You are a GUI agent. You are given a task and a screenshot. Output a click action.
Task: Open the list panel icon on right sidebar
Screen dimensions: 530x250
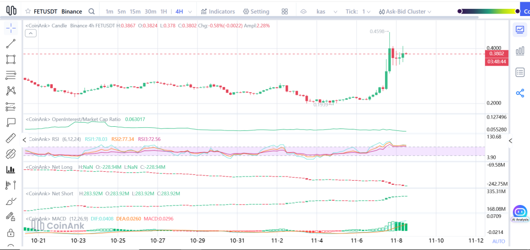pos(520,72)
